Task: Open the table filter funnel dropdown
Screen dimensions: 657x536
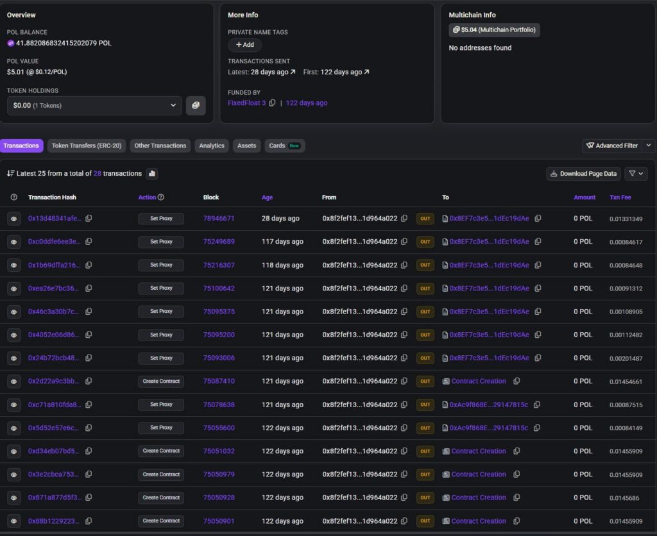Action: click(x=636, y=174)
